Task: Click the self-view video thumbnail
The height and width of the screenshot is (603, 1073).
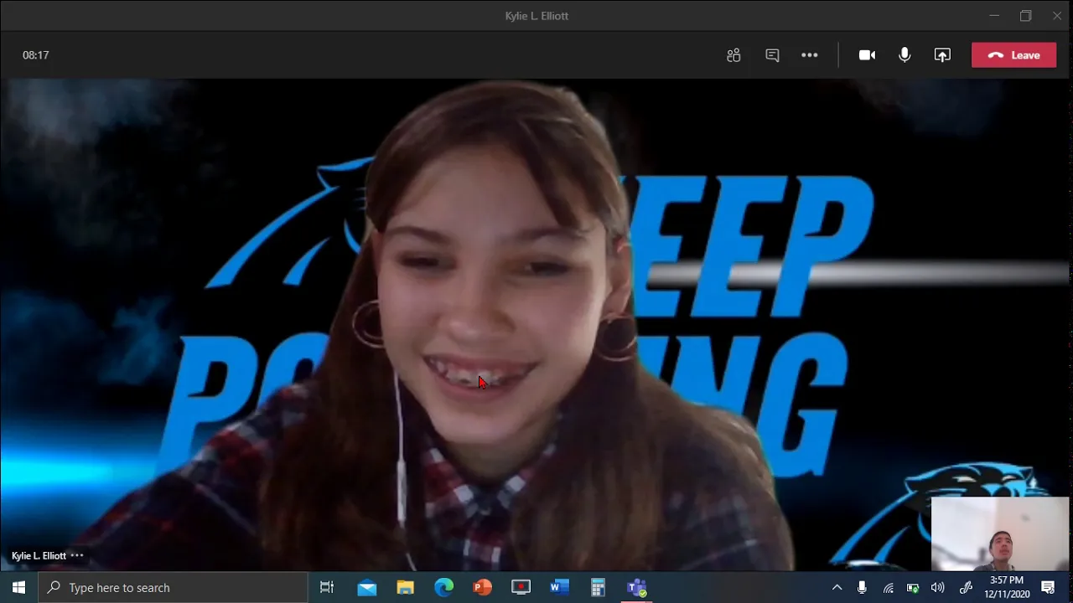Action: point(1000,533)
